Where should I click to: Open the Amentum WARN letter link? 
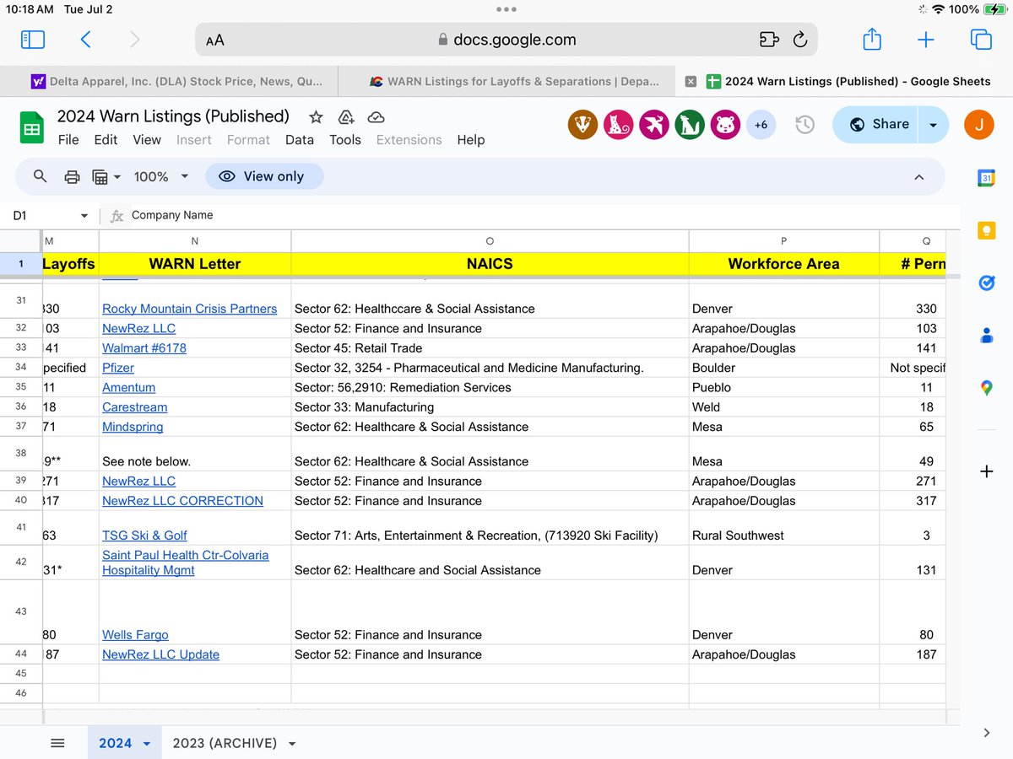pos(128,387)
